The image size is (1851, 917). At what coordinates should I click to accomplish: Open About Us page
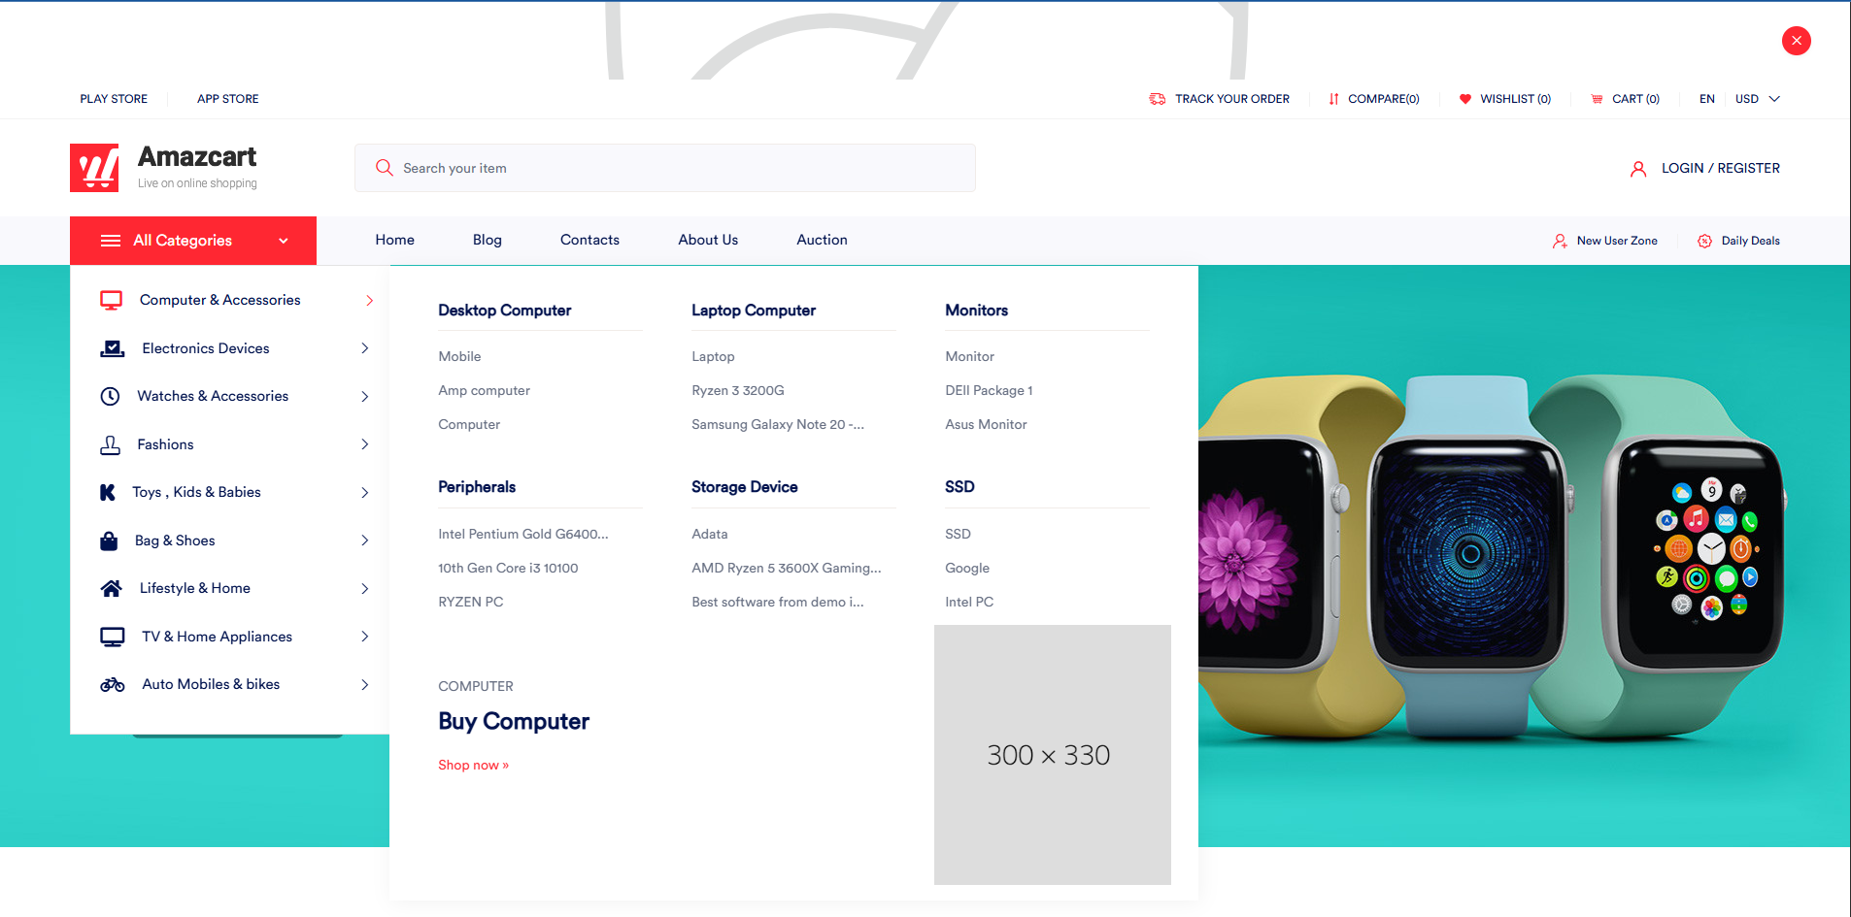point(708,240)
